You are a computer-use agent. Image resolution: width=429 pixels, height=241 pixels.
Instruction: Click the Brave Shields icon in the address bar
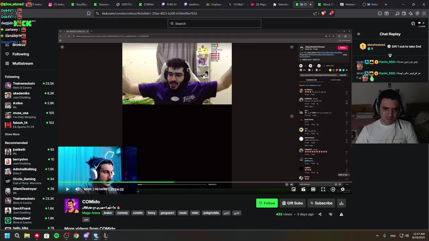[323, 13]
